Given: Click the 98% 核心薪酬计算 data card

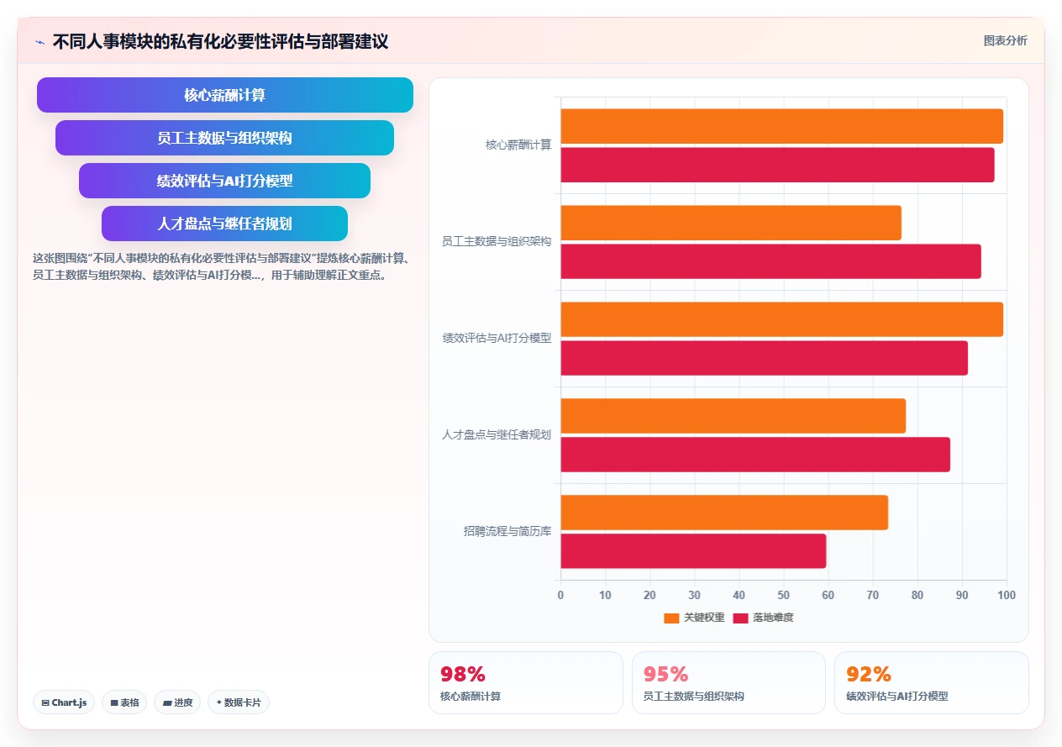Looking at the screenshot, I should coord(526,682).
